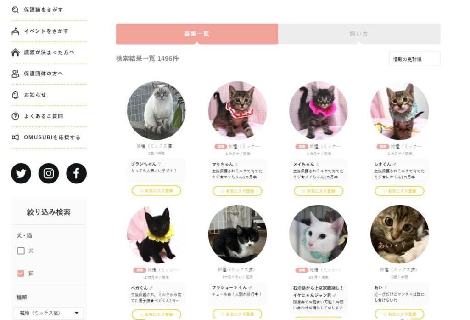Open the white cat ブランちゃん photo

click(157, 110)
